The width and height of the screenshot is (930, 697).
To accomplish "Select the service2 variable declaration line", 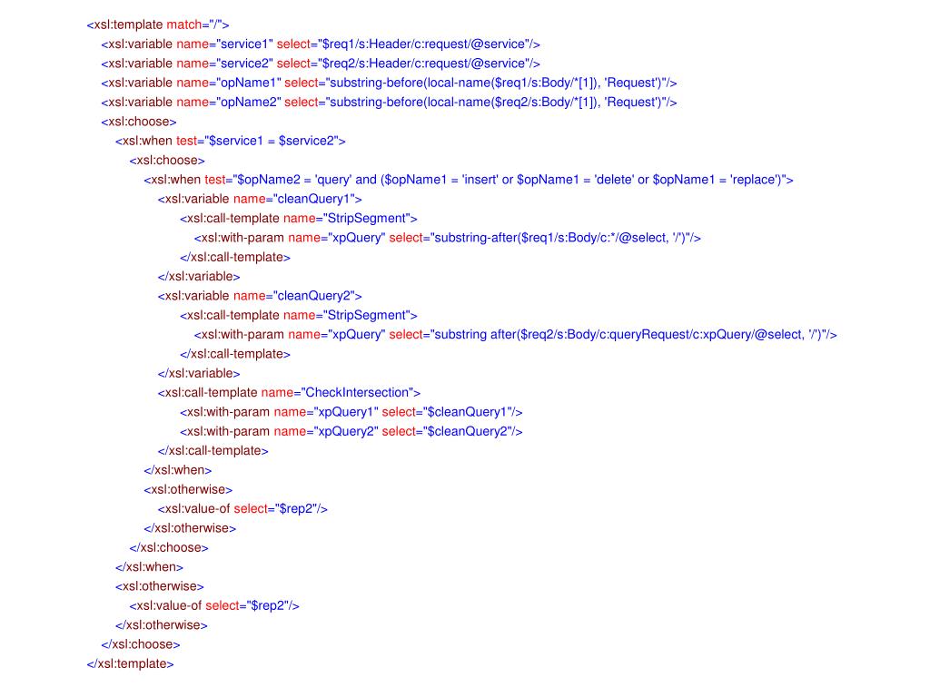I will [x=321, y=64].
